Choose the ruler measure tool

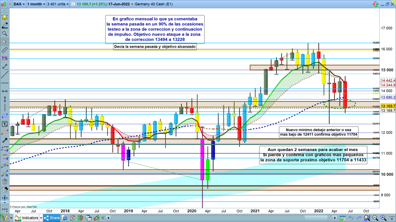(5, 50)
